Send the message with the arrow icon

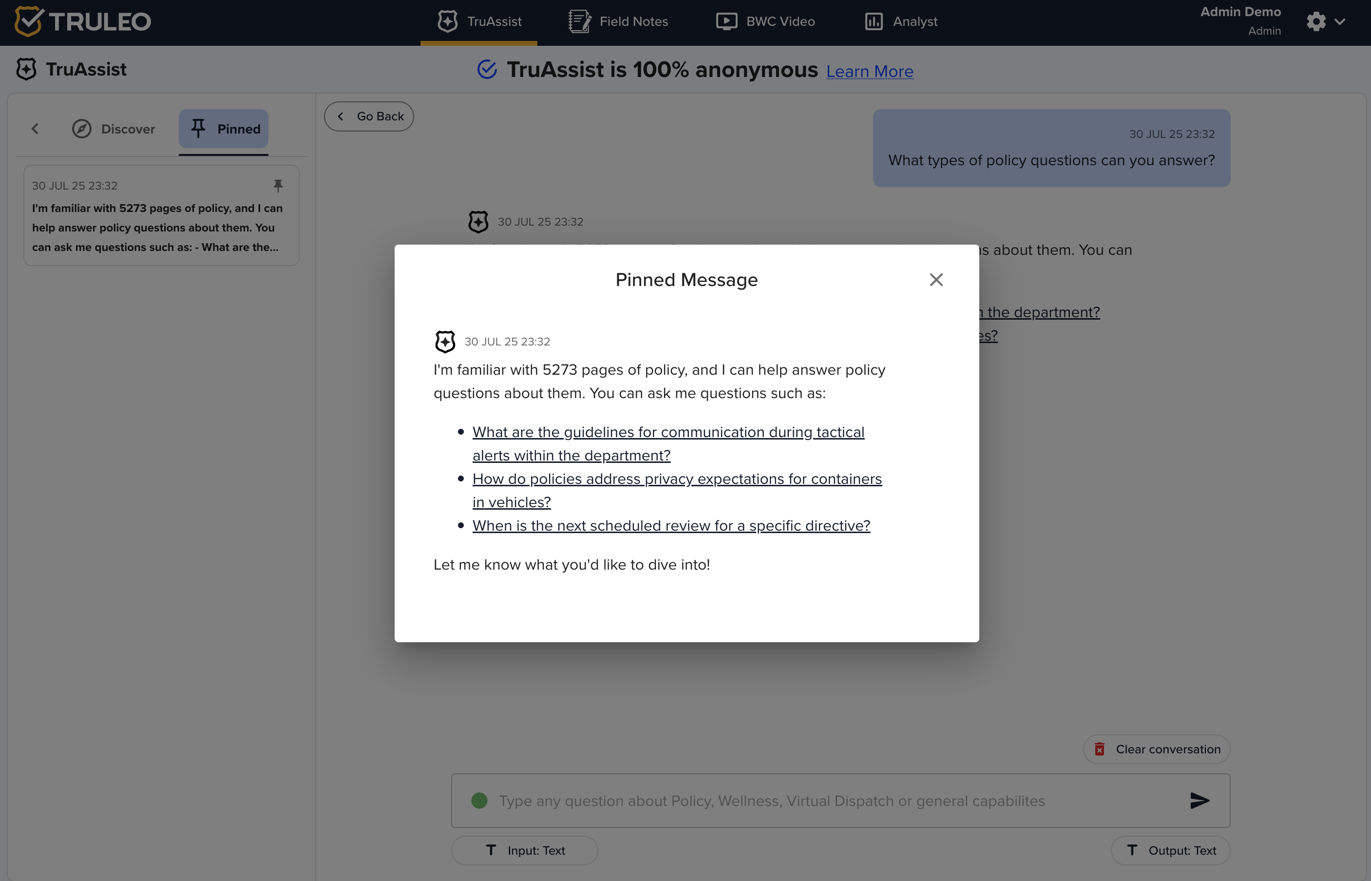pyautogui.click(x=1200, y=800)
